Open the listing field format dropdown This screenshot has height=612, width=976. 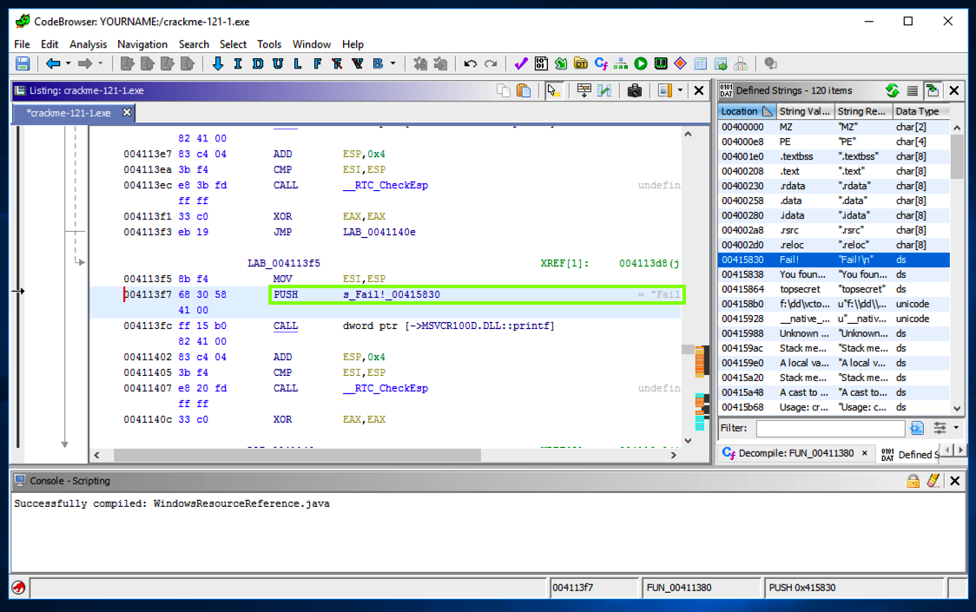pyautogui.click(x=680, y=90)
